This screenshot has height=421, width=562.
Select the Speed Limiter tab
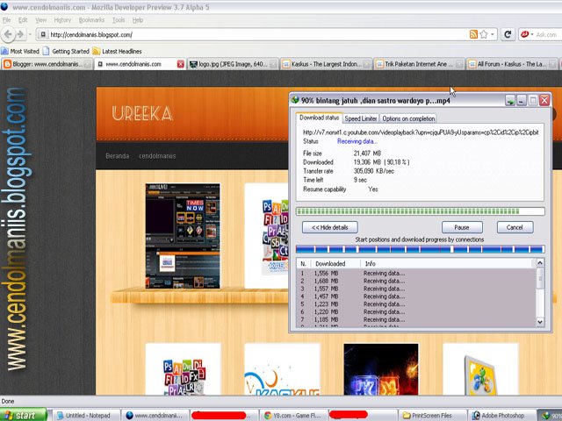361,118
